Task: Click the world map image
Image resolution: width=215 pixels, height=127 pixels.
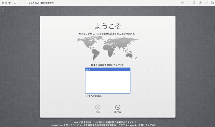Action: click(x=108, y=48)
